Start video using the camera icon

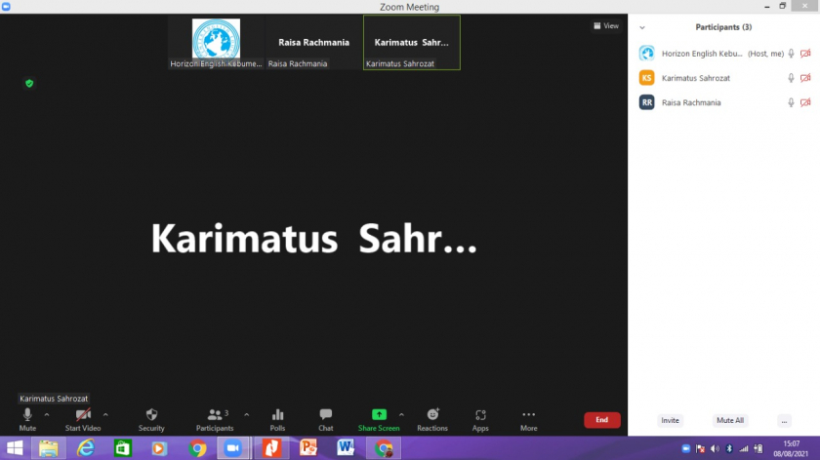83,420
